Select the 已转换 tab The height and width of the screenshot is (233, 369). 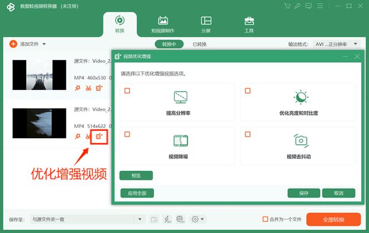coord(200,44)
